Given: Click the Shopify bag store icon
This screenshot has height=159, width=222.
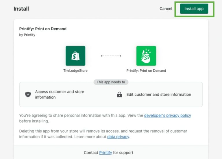Looking at the screenshot, I should pos(75,56).
